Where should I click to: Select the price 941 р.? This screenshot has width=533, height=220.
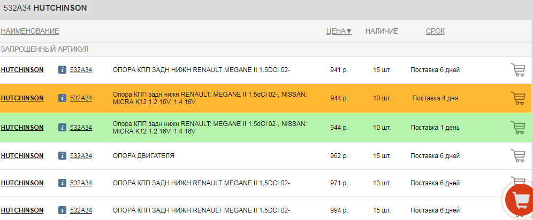click(339, 70)
